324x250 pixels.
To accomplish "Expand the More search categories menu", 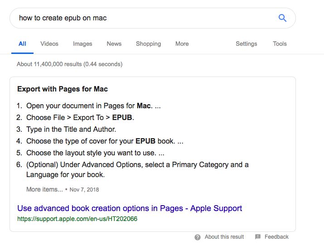I will pos(182,44).
